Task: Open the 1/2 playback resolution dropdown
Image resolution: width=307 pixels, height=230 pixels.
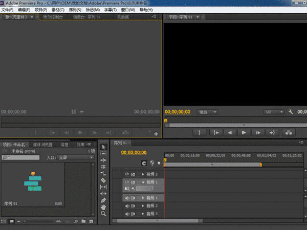Action: point(274,112)
